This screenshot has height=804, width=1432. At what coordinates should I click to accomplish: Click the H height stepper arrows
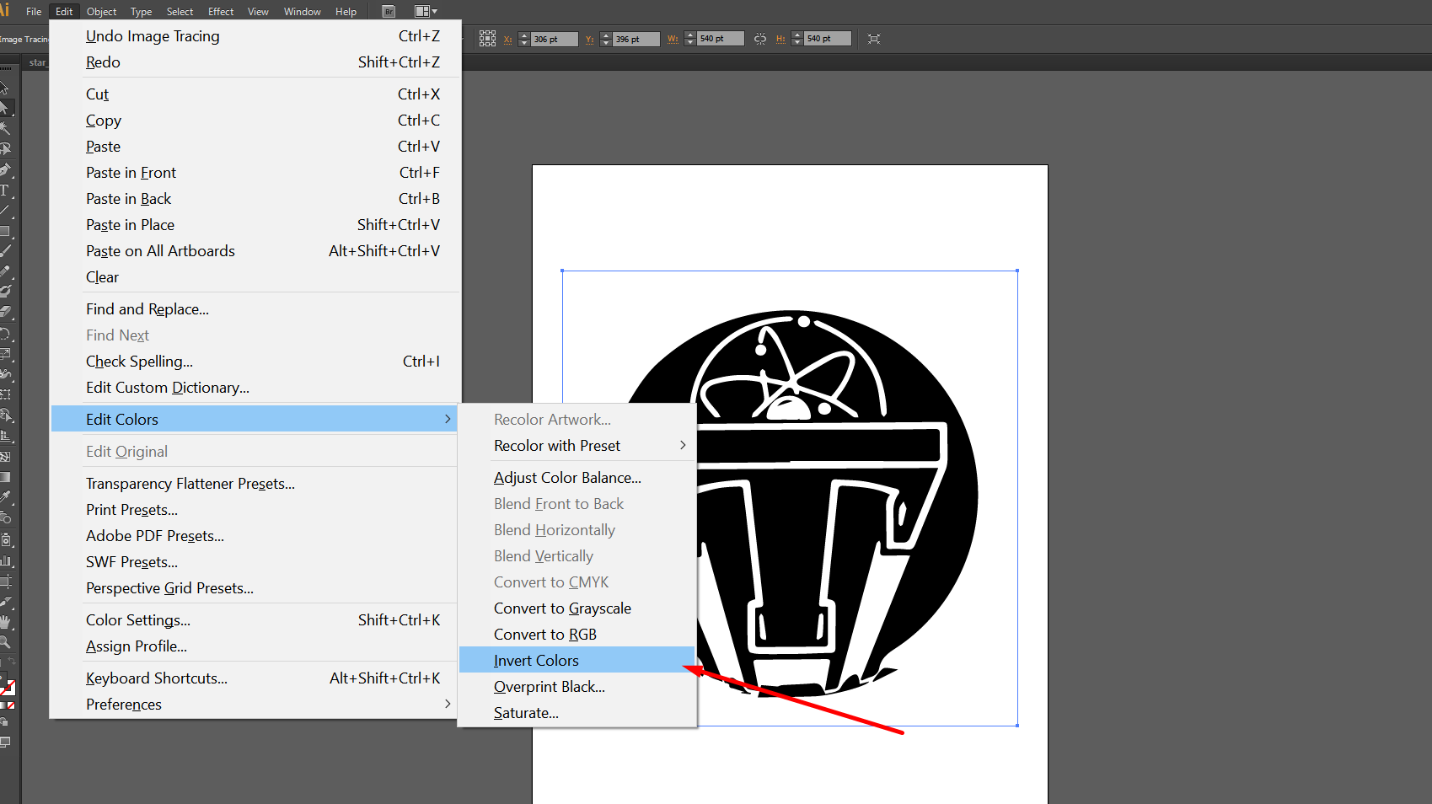coord(797,39)
